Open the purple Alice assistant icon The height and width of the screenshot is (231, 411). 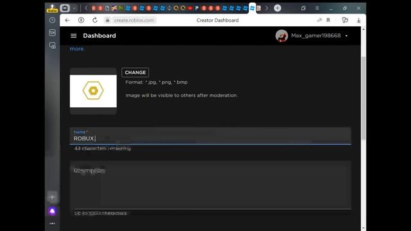(x=52, y=211)
